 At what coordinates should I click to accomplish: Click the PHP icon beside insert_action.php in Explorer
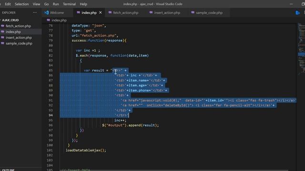coord(2,38)
